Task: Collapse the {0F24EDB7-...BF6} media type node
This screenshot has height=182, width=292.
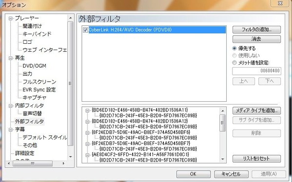Action: click(87, 133)
